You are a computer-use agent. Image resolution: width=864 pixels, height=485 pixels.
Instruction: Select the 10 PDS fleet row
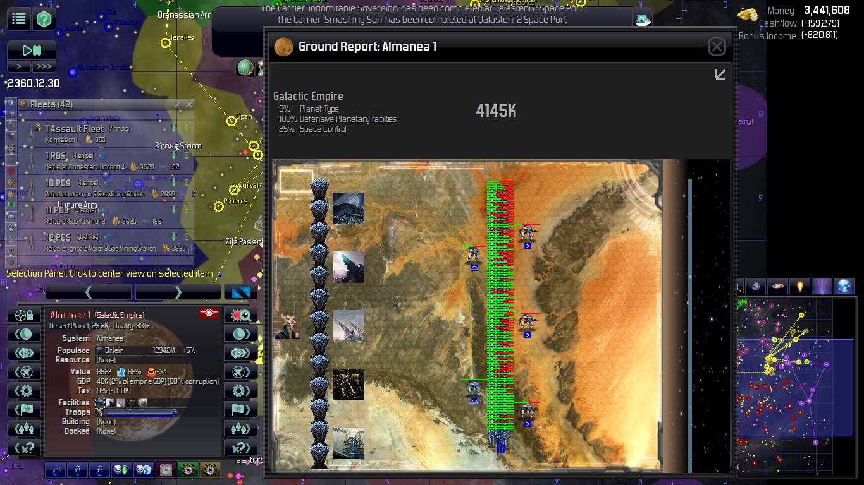click(106, 188)
